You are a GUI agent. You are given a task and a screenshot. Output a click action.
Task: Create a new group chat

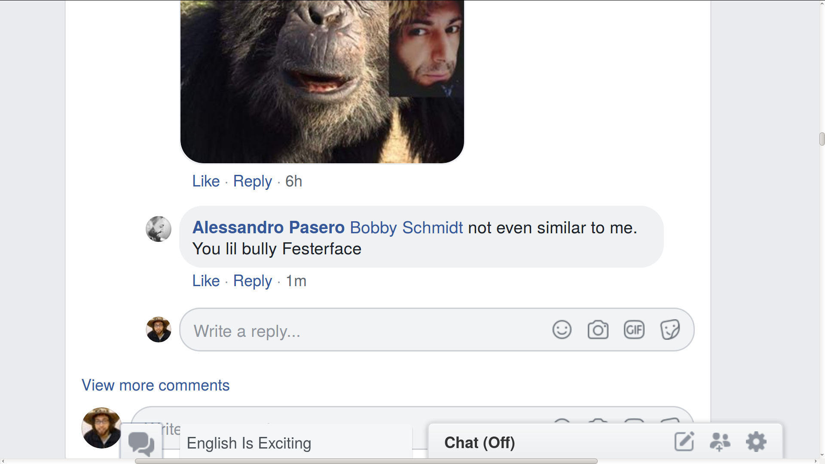(720, 442)
